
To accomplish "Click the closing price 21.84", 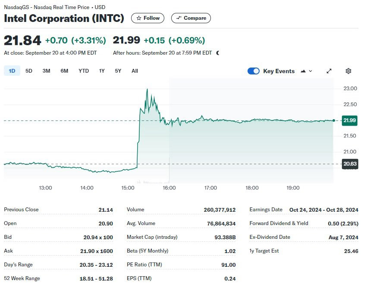I will (x=22, y=40).
